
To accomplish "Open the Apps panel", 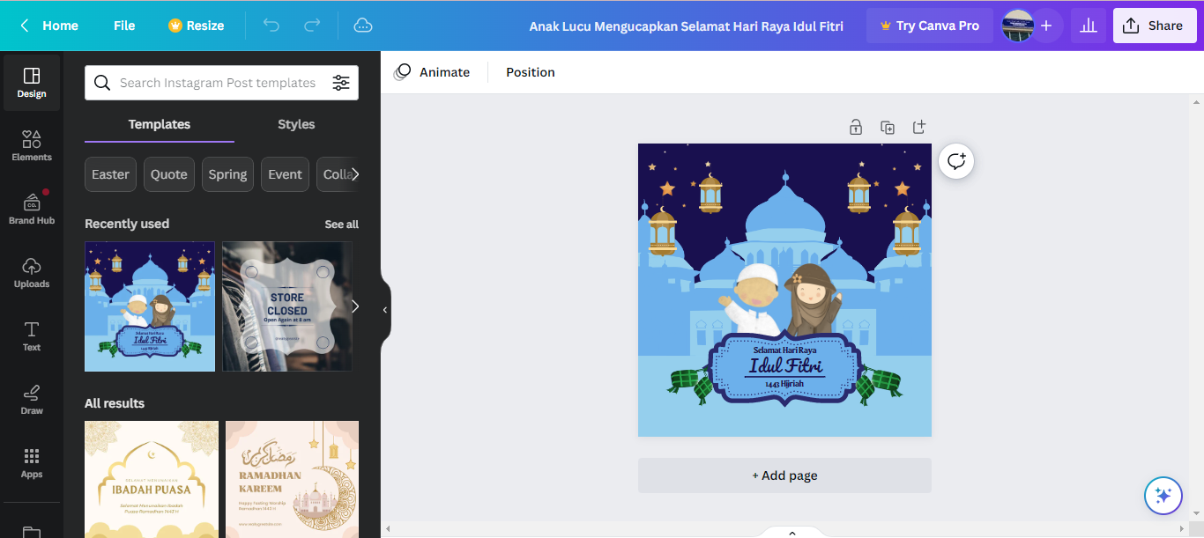I will click(x=32, y=462).
